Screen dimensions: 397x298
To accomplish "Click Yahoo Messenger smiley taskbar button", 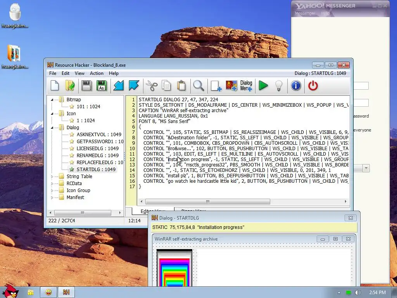I will tap(48, 293).
